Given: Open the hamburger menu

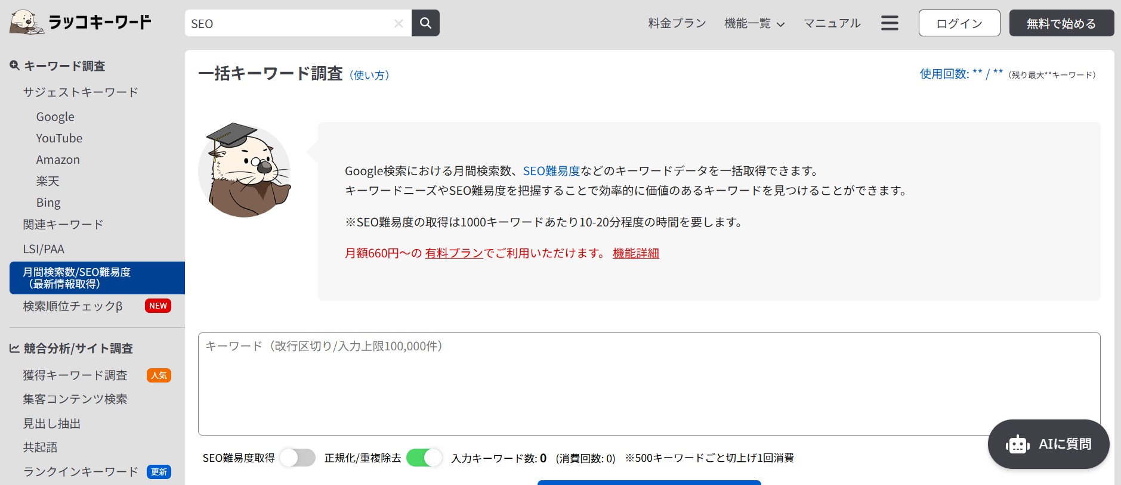Looking at the screenshot, I should (890, 23).
